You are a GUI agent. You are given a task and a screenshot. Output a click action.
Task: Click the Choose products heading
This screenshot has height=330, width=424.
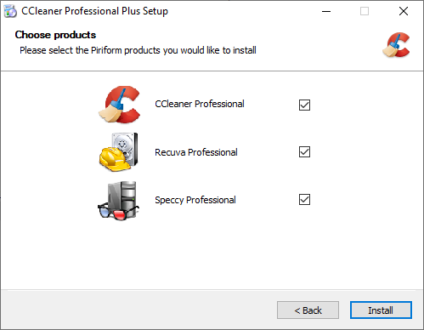point(55,35)
